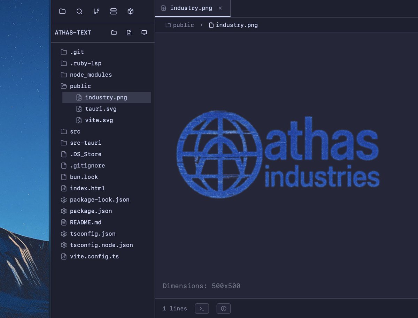Open the file Explorer icon at top
The height and width of the screenshot is (318, 418).
62,11
